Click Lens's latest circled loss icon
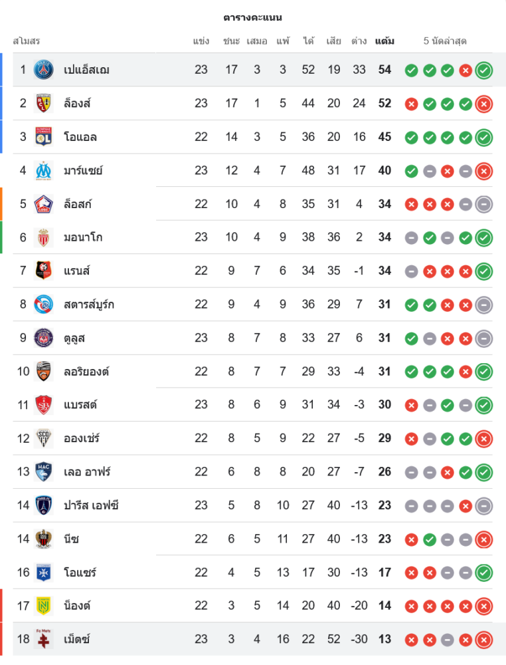This screenshot has width=506, height=665. click(x=484, y=104)
